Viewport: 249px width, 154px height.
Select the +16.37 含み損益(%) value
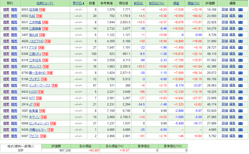(x=124, y=150)
